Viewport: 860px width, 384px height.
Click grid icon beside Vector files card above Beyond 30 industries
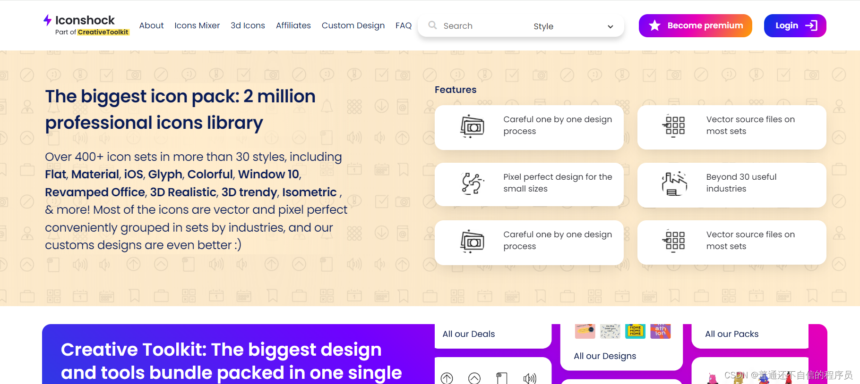674,125
